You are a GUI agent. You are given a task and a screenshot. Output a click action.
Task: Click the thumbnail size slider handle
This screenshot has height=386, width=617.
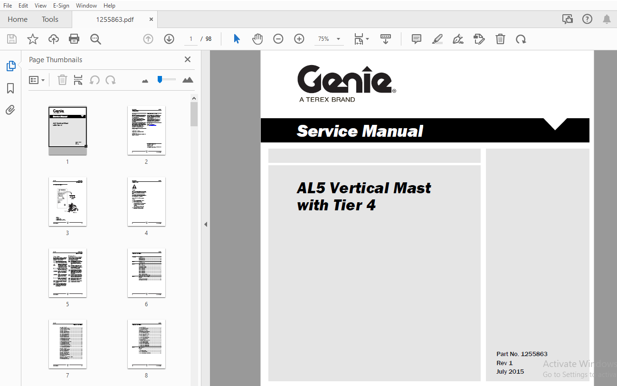(x=160, y=79)
